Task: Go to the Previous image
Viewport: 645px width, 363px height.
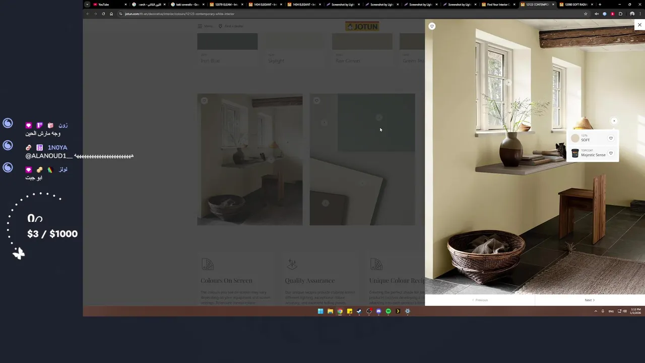Action: pos(480,300)
